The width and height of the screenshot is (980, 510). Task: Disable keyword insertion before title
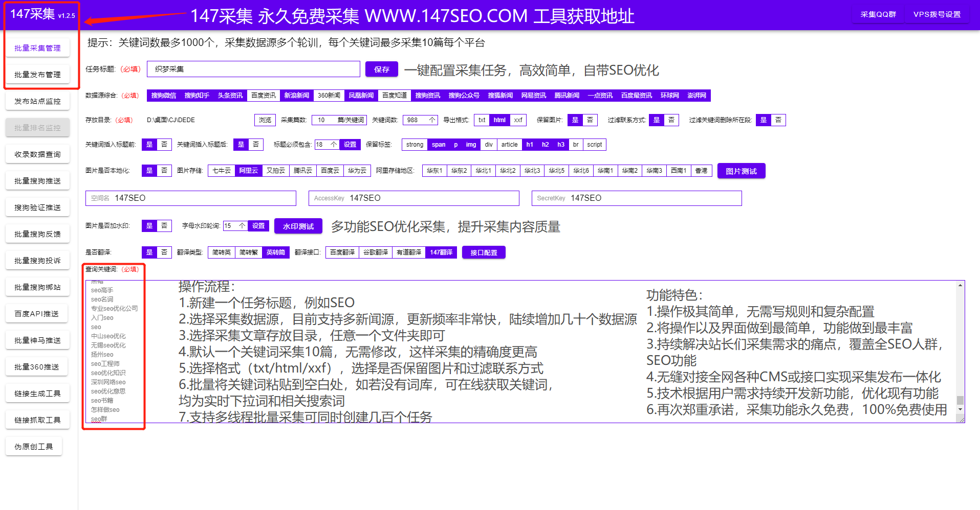pyautogui.click(x=164, y=145)
